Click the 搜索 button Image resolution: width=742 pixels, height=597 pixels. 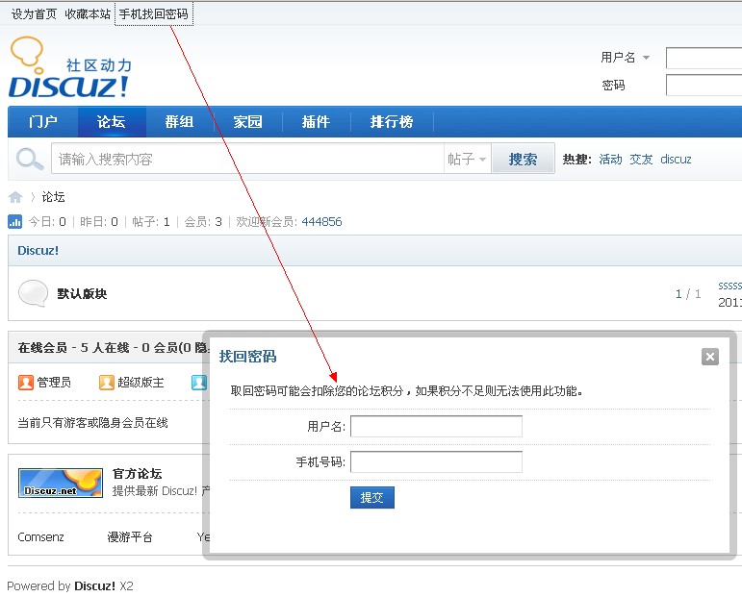(x=523, y=159)
